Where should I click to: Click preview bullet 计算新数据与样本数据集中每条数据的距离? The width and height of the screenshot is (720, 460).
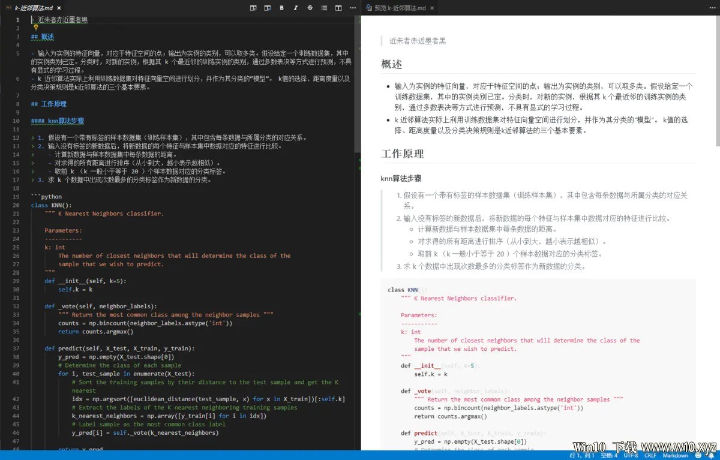coord(487,229)
